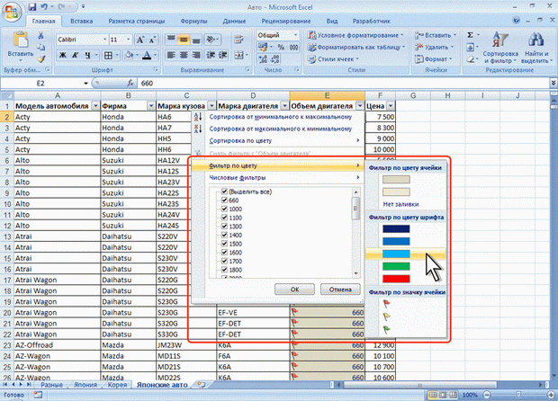558x401 pixels.
Task: Uncheck the 1000 filter value
Action: [x=224, y=209]
